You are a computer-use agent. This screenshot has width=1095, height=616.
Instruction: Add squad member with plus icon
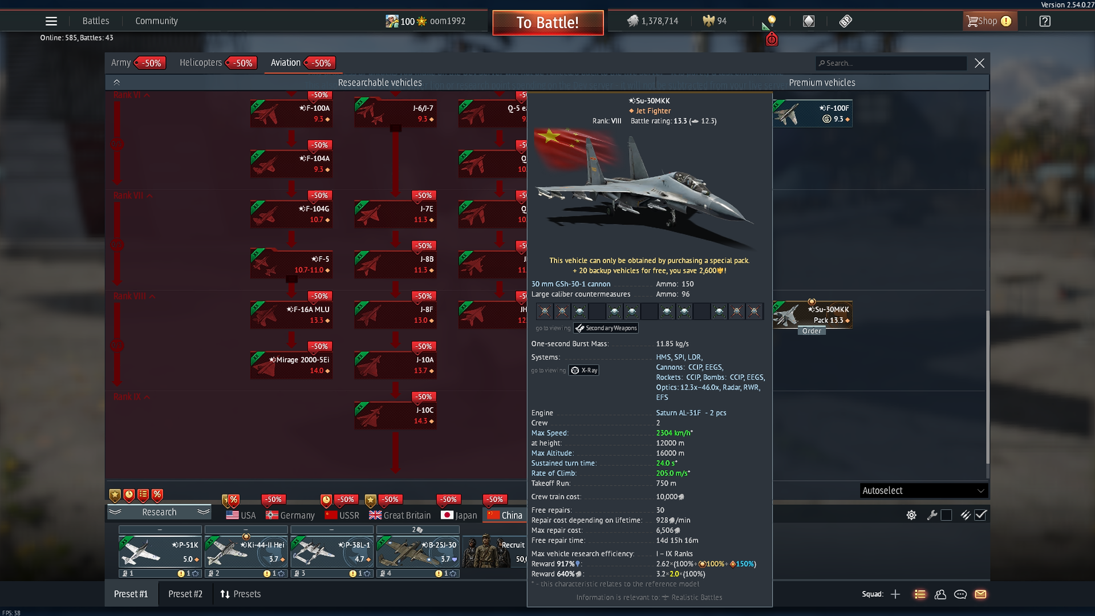(895, 594)
